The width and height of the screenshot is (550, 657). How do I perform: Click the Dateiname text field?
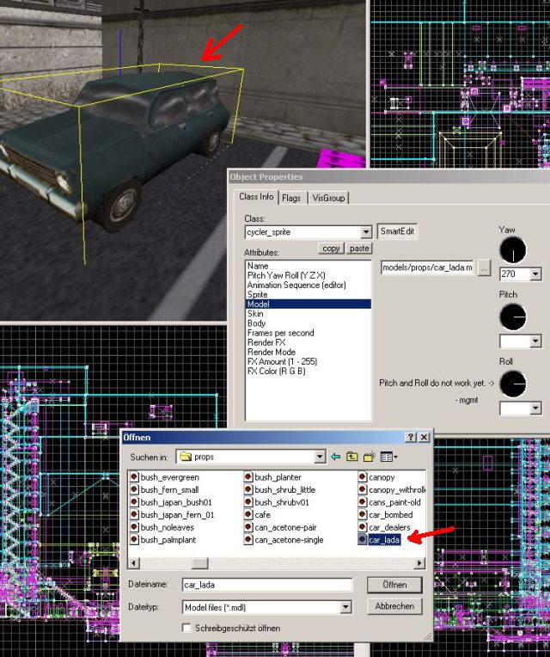pos(266,585)
